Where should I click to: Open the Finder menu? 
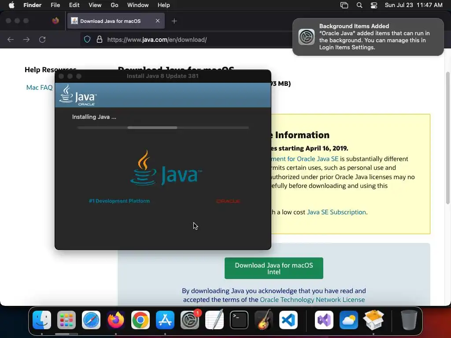32,5
